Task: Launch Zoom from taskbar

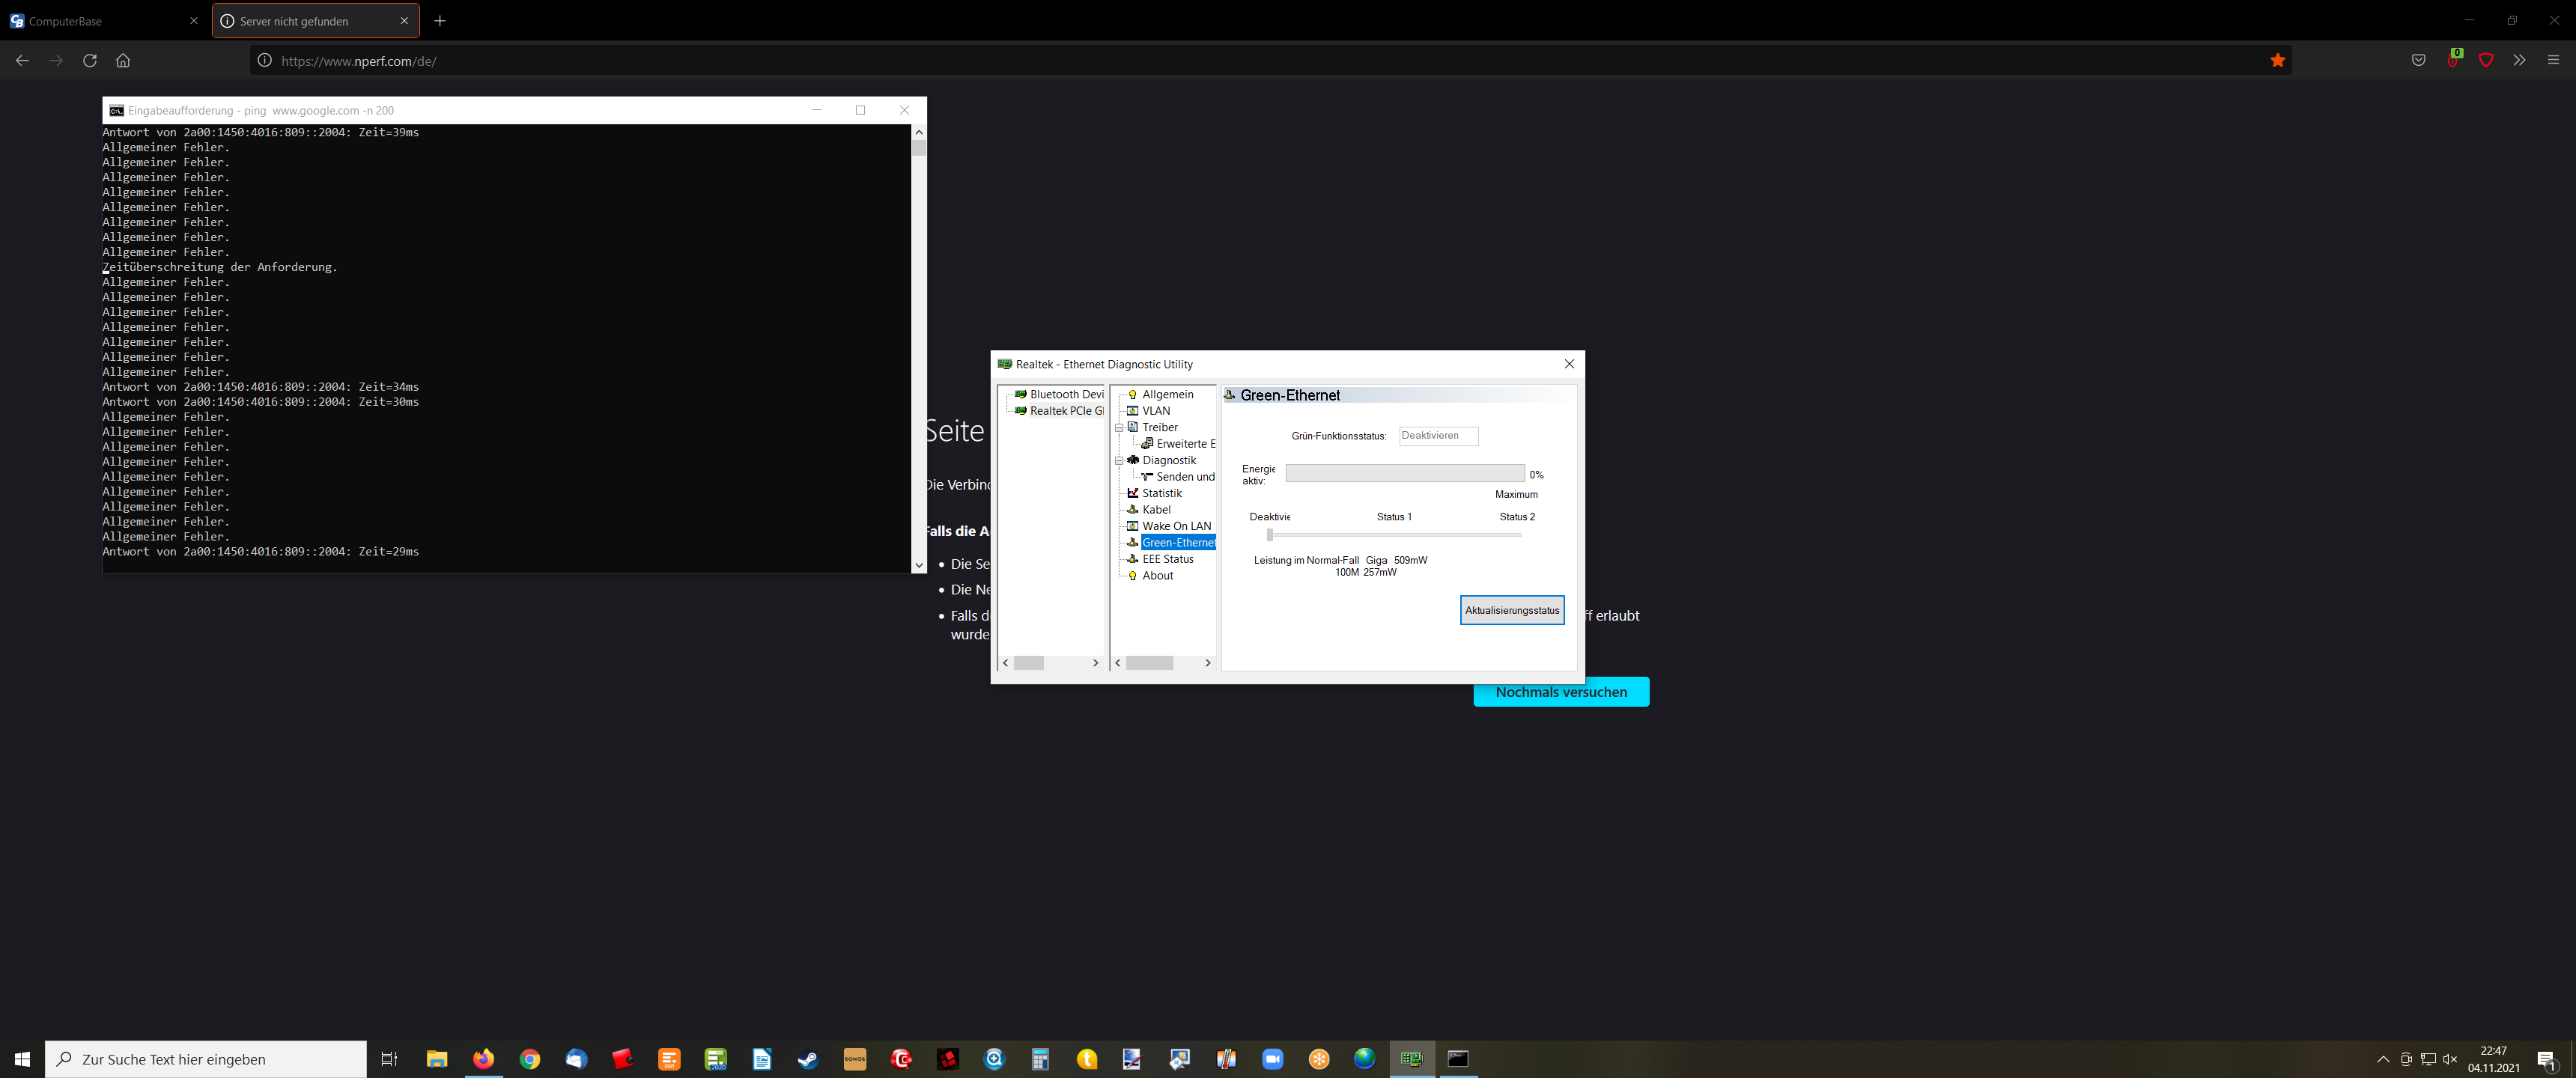Action: coord(1272,1059)
